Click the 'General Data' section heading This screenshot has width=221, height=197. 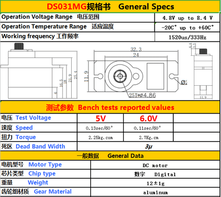(x=125, y=156)
